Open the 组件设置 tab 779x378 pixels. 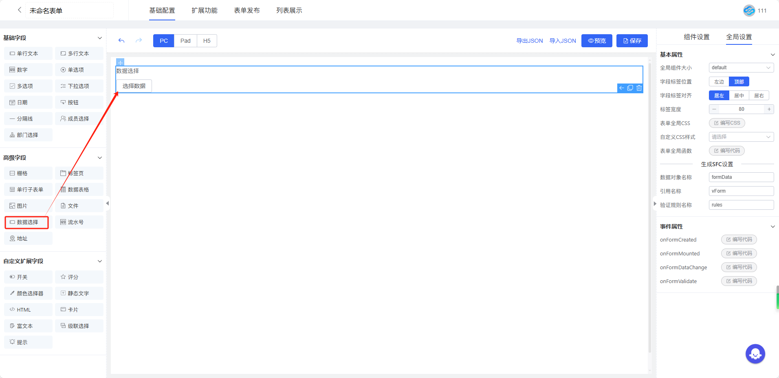[696, 37]
